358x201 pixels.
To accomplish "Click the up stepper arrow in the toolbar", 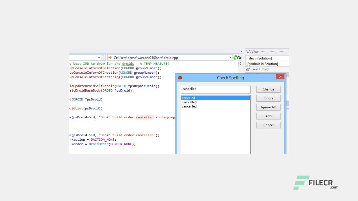I will [104, 56].
